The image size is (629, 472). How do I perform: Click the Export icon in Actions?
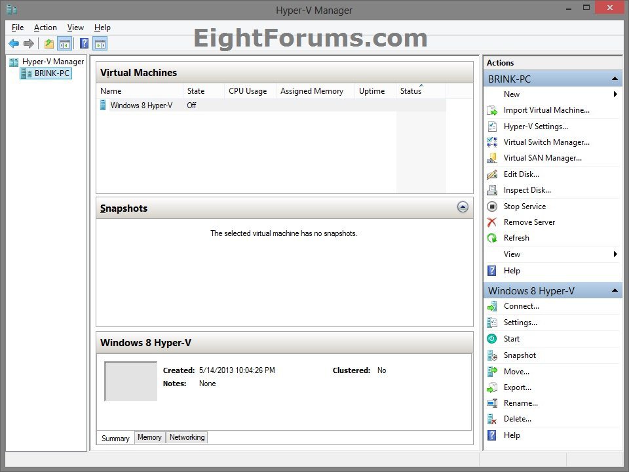tap(492, 387)
